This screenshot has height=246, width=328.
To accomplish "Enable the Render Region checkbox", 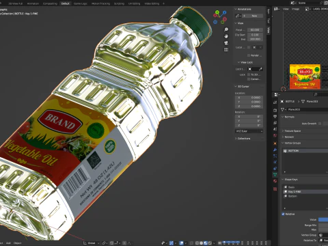I will [x=249, y=55].
